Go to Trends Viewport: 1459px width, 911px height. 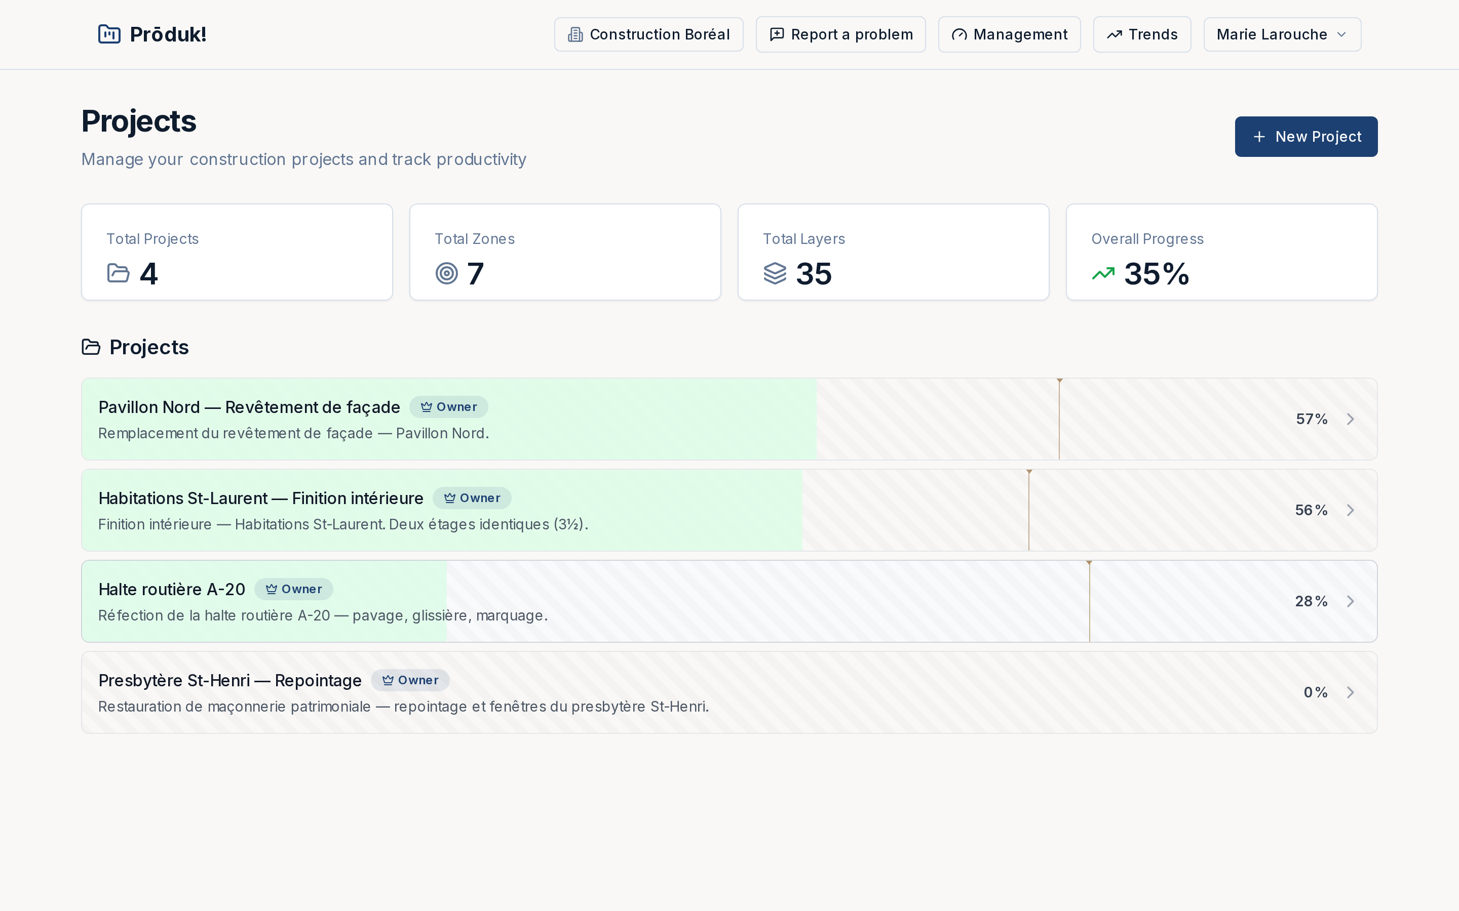1142,34
